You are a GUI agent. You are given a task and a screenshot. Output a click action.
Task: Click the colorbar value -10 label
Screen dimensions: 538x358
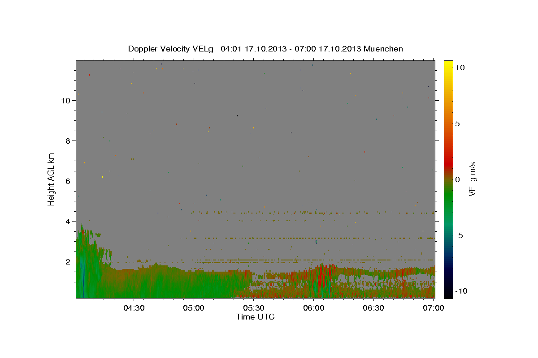[x=460, y=291]
